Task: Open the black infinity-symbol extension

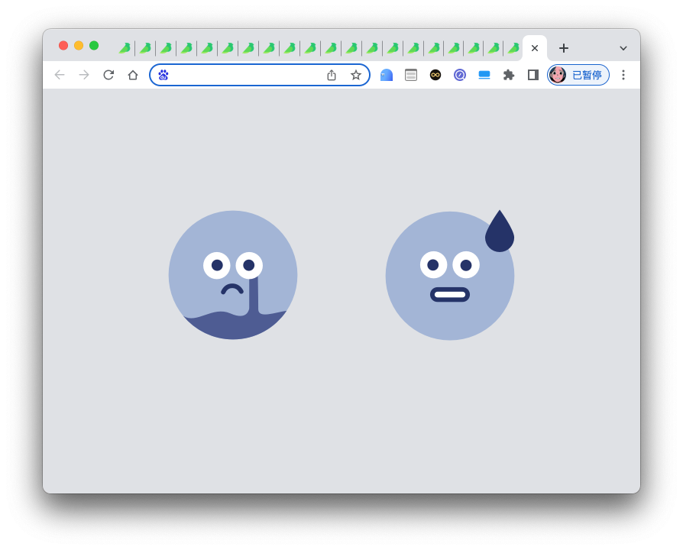Action: [435, 75]
